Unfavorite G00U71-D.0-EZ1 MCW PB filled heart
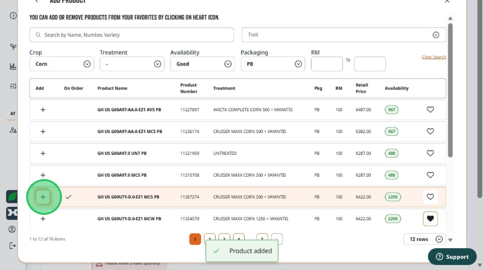Viewport: 484px width, 270px height. tap(430, 219)
